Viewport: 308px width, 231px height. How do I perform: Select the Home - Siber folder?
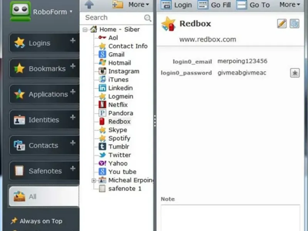click(x=115, y=29)
